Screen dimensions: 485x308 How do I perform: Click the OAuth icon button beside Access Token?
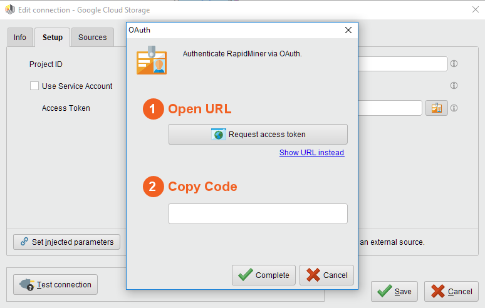(x=436, y=108)
